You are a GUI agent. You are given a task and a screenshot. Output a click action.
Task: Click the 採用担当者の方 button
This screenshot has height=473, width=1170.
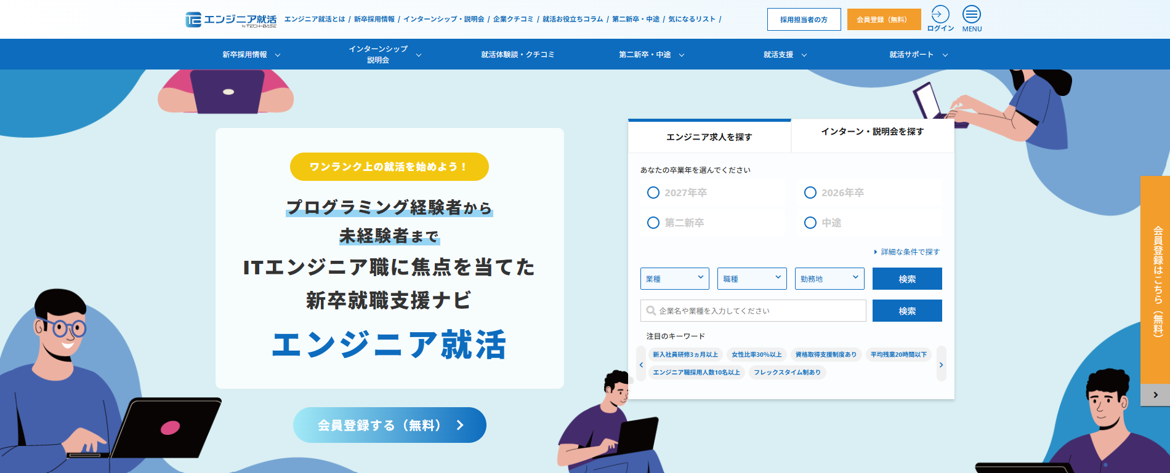[804, 19]
